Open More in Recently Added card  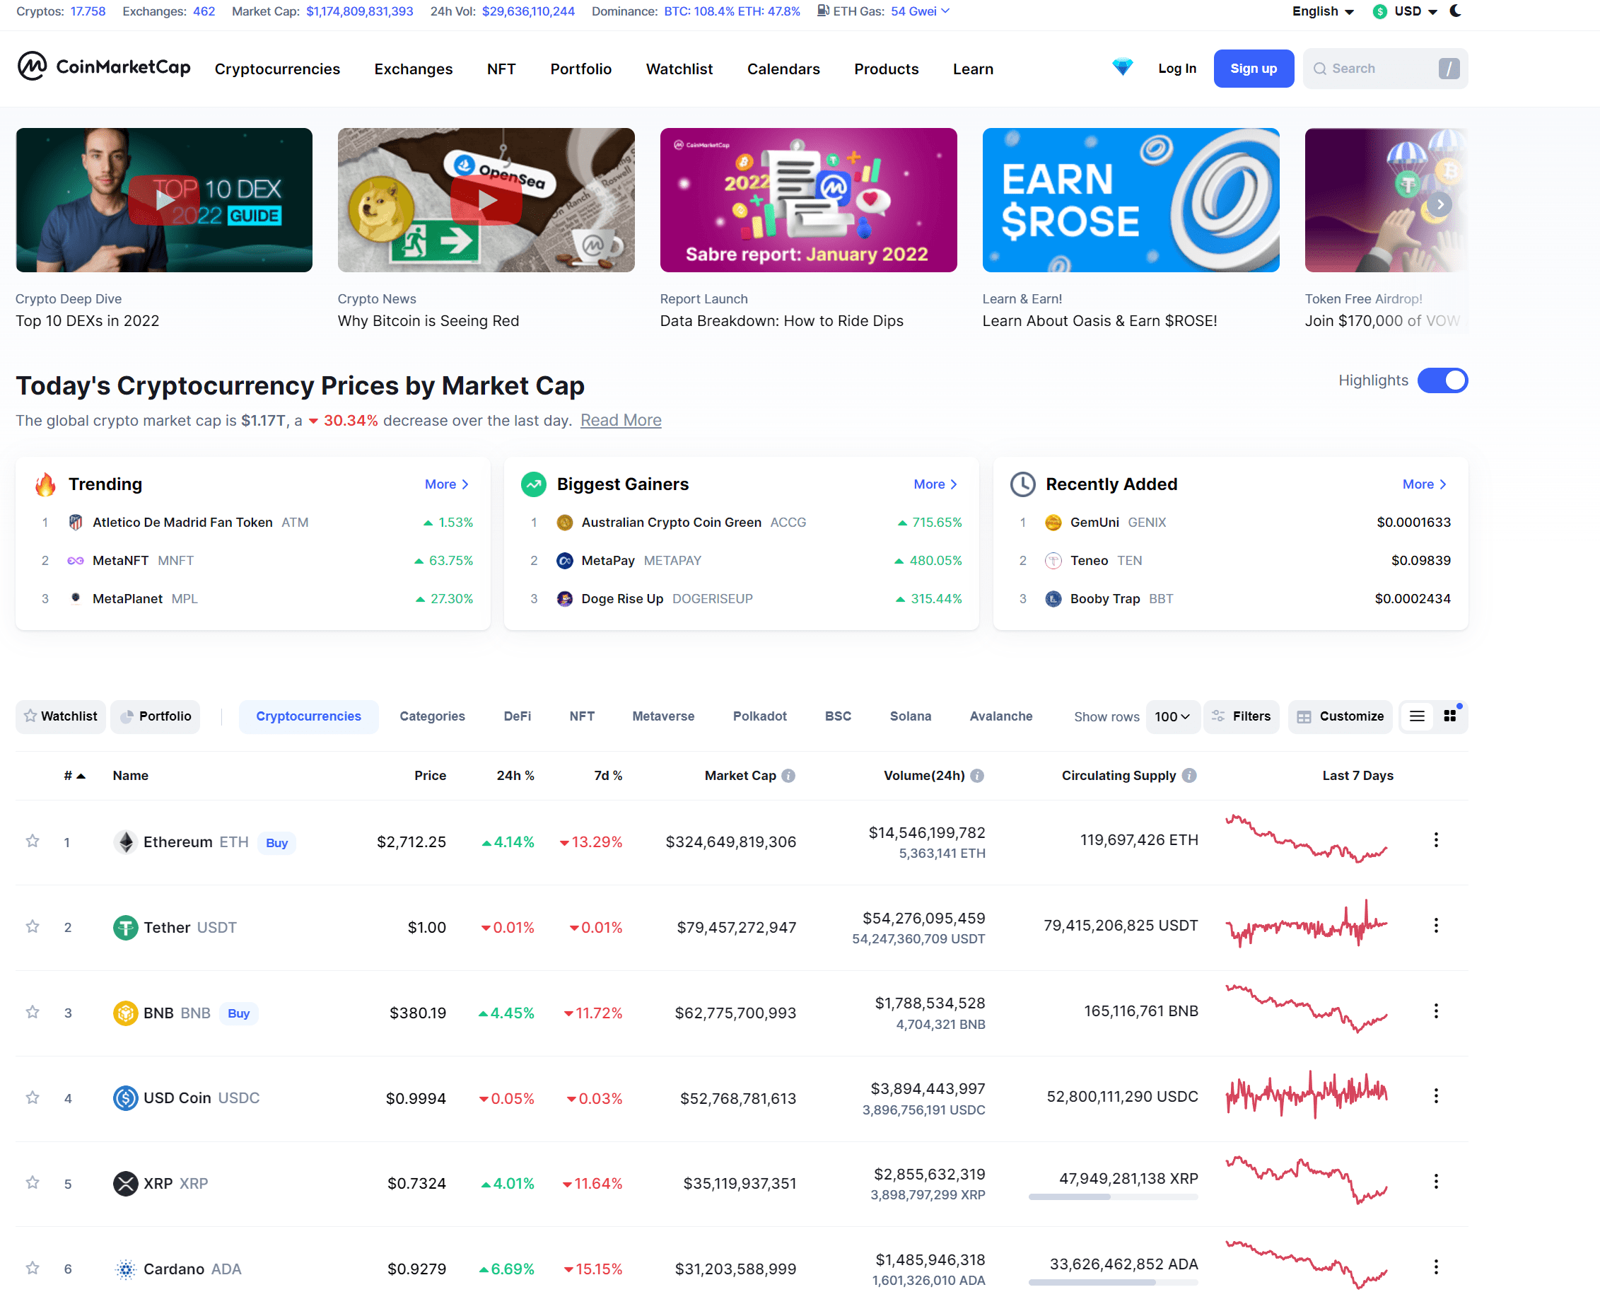click(1425, 484)
